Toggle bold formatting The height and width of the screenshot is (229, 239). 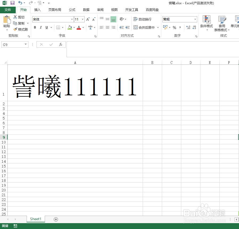pos(35,27)
